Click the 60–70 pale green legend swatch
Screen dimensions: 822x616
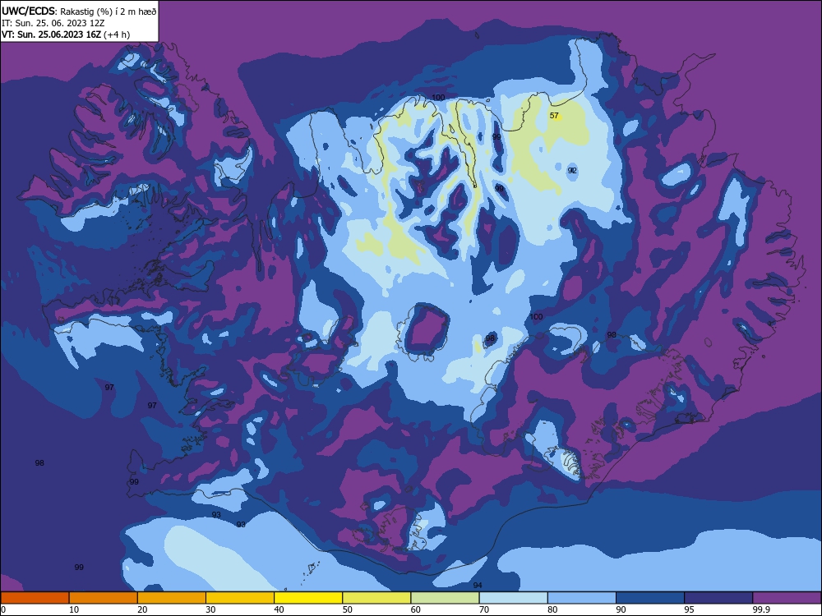tap(445, 598)
